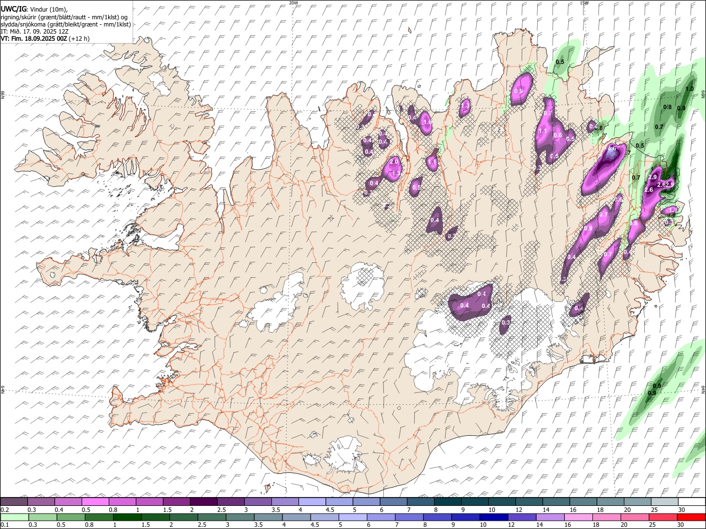Click the 'VT: Fim. 18.09.2025 00Z (+12 h)' line
Viewport: 706px width, 529px height.
[x=45, y=39]
